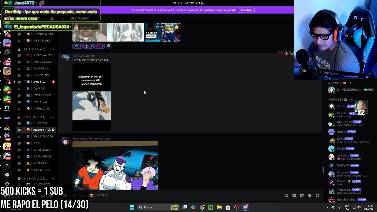Open Microsoft Store from taskbar
377x212 pixels.
pos(228,207)
